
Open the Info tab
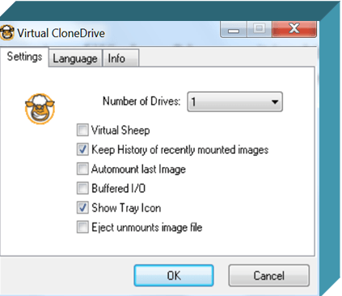[x=120, y=58]
